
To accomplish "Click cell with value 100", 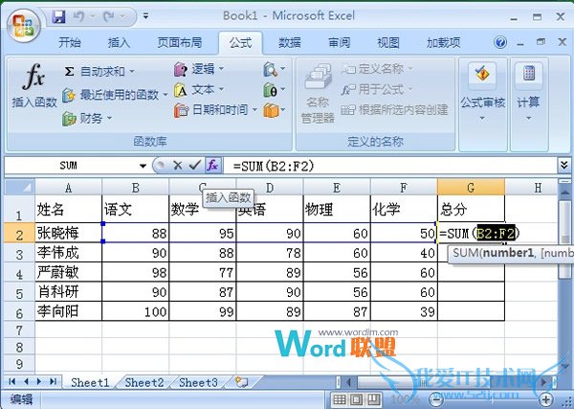I will coord(136,311).
